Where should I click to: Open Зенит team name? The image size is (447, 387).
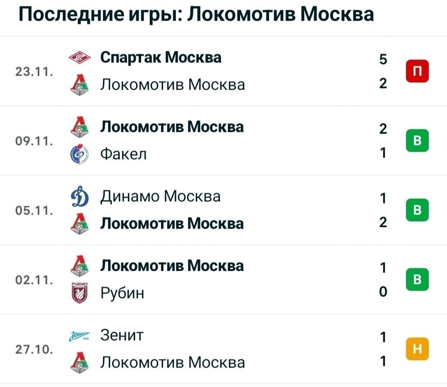coord(122,335)
